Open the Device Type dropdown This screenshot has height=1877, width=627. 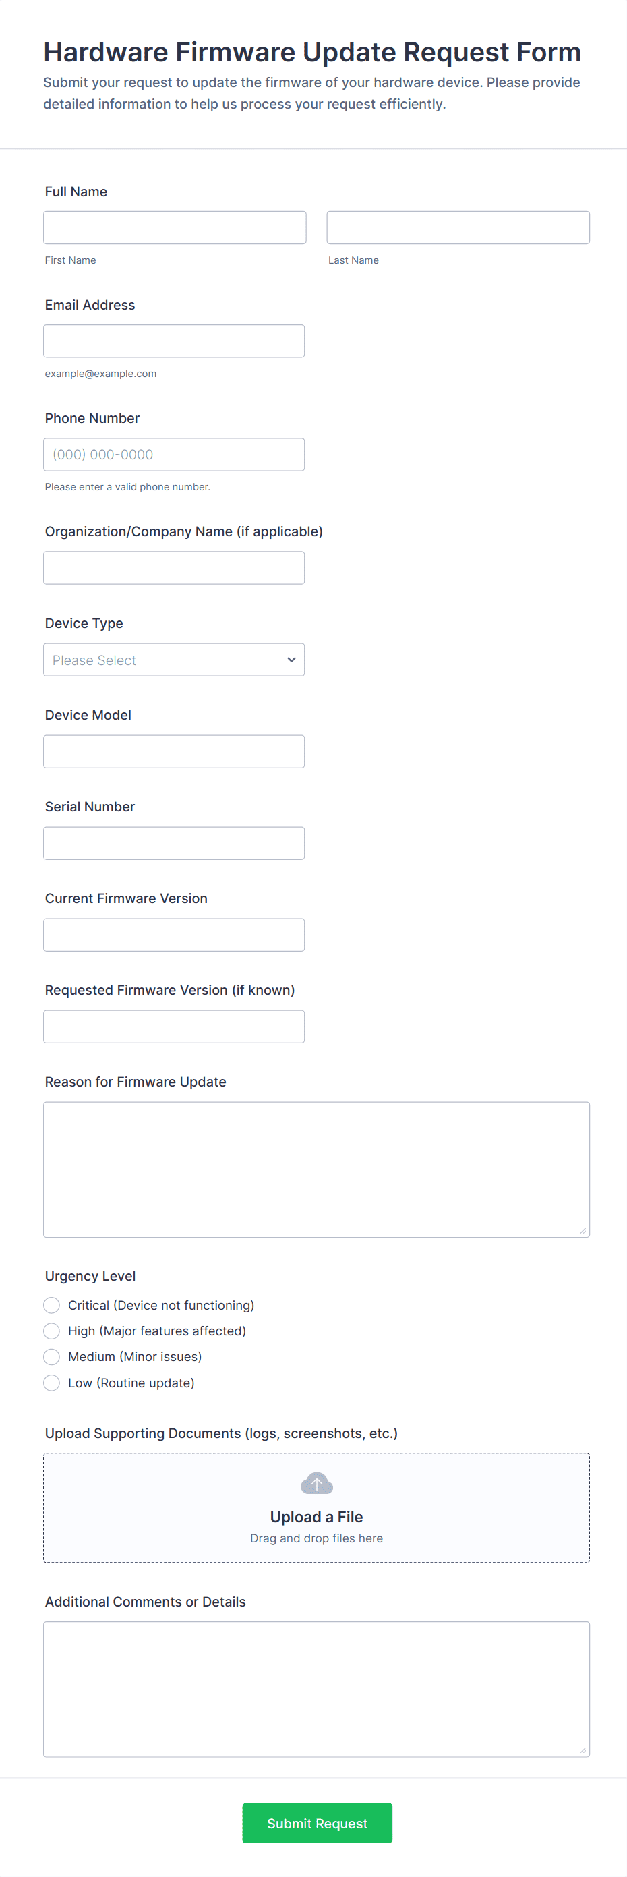[x=173, y=660]
